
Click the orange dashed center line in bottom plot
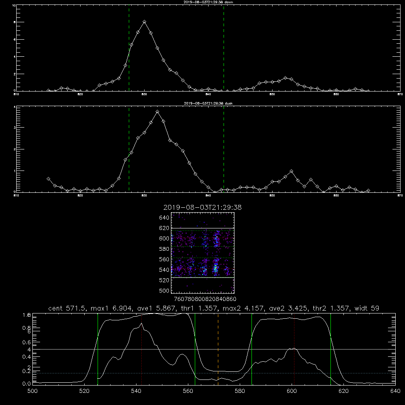click(x=218, y=349)
